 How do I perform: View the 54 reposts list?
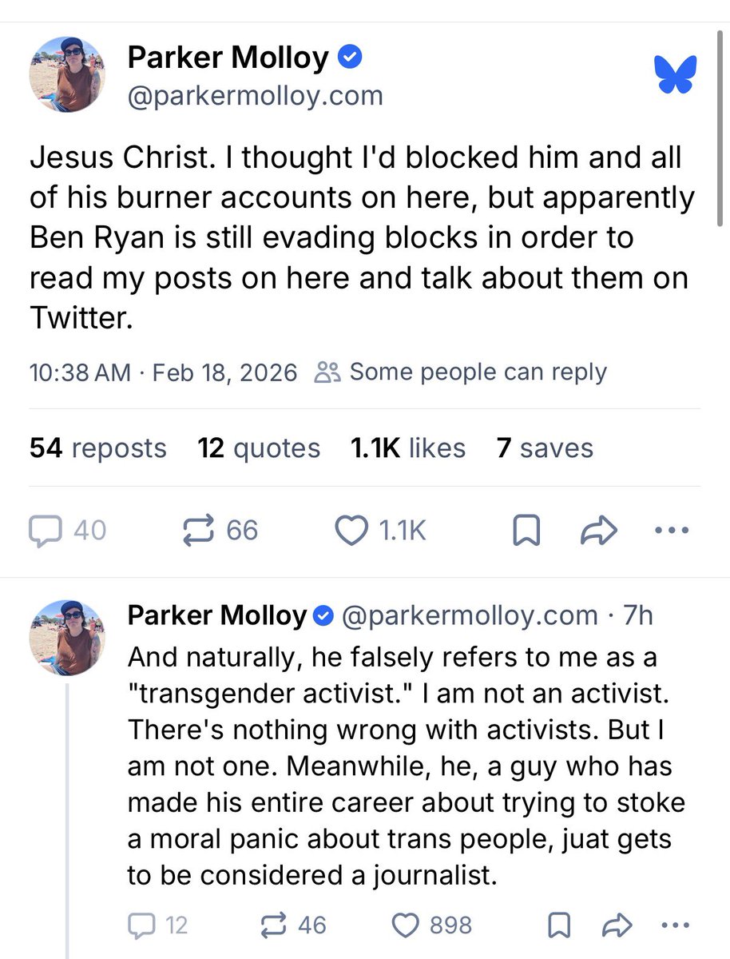pos(98,448)
